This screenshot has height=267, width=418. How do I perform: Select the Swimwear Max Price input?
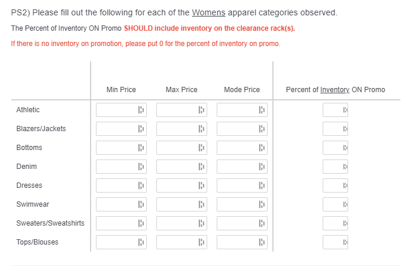click(x=175, y=204)
